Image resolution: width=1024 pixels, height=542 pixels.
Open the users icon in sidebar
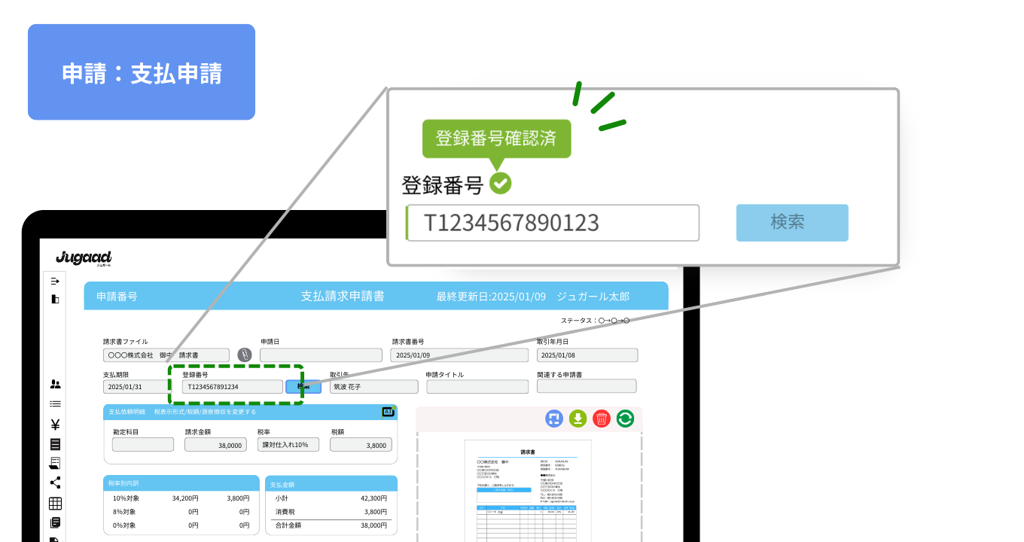click(x=55, y=384)
